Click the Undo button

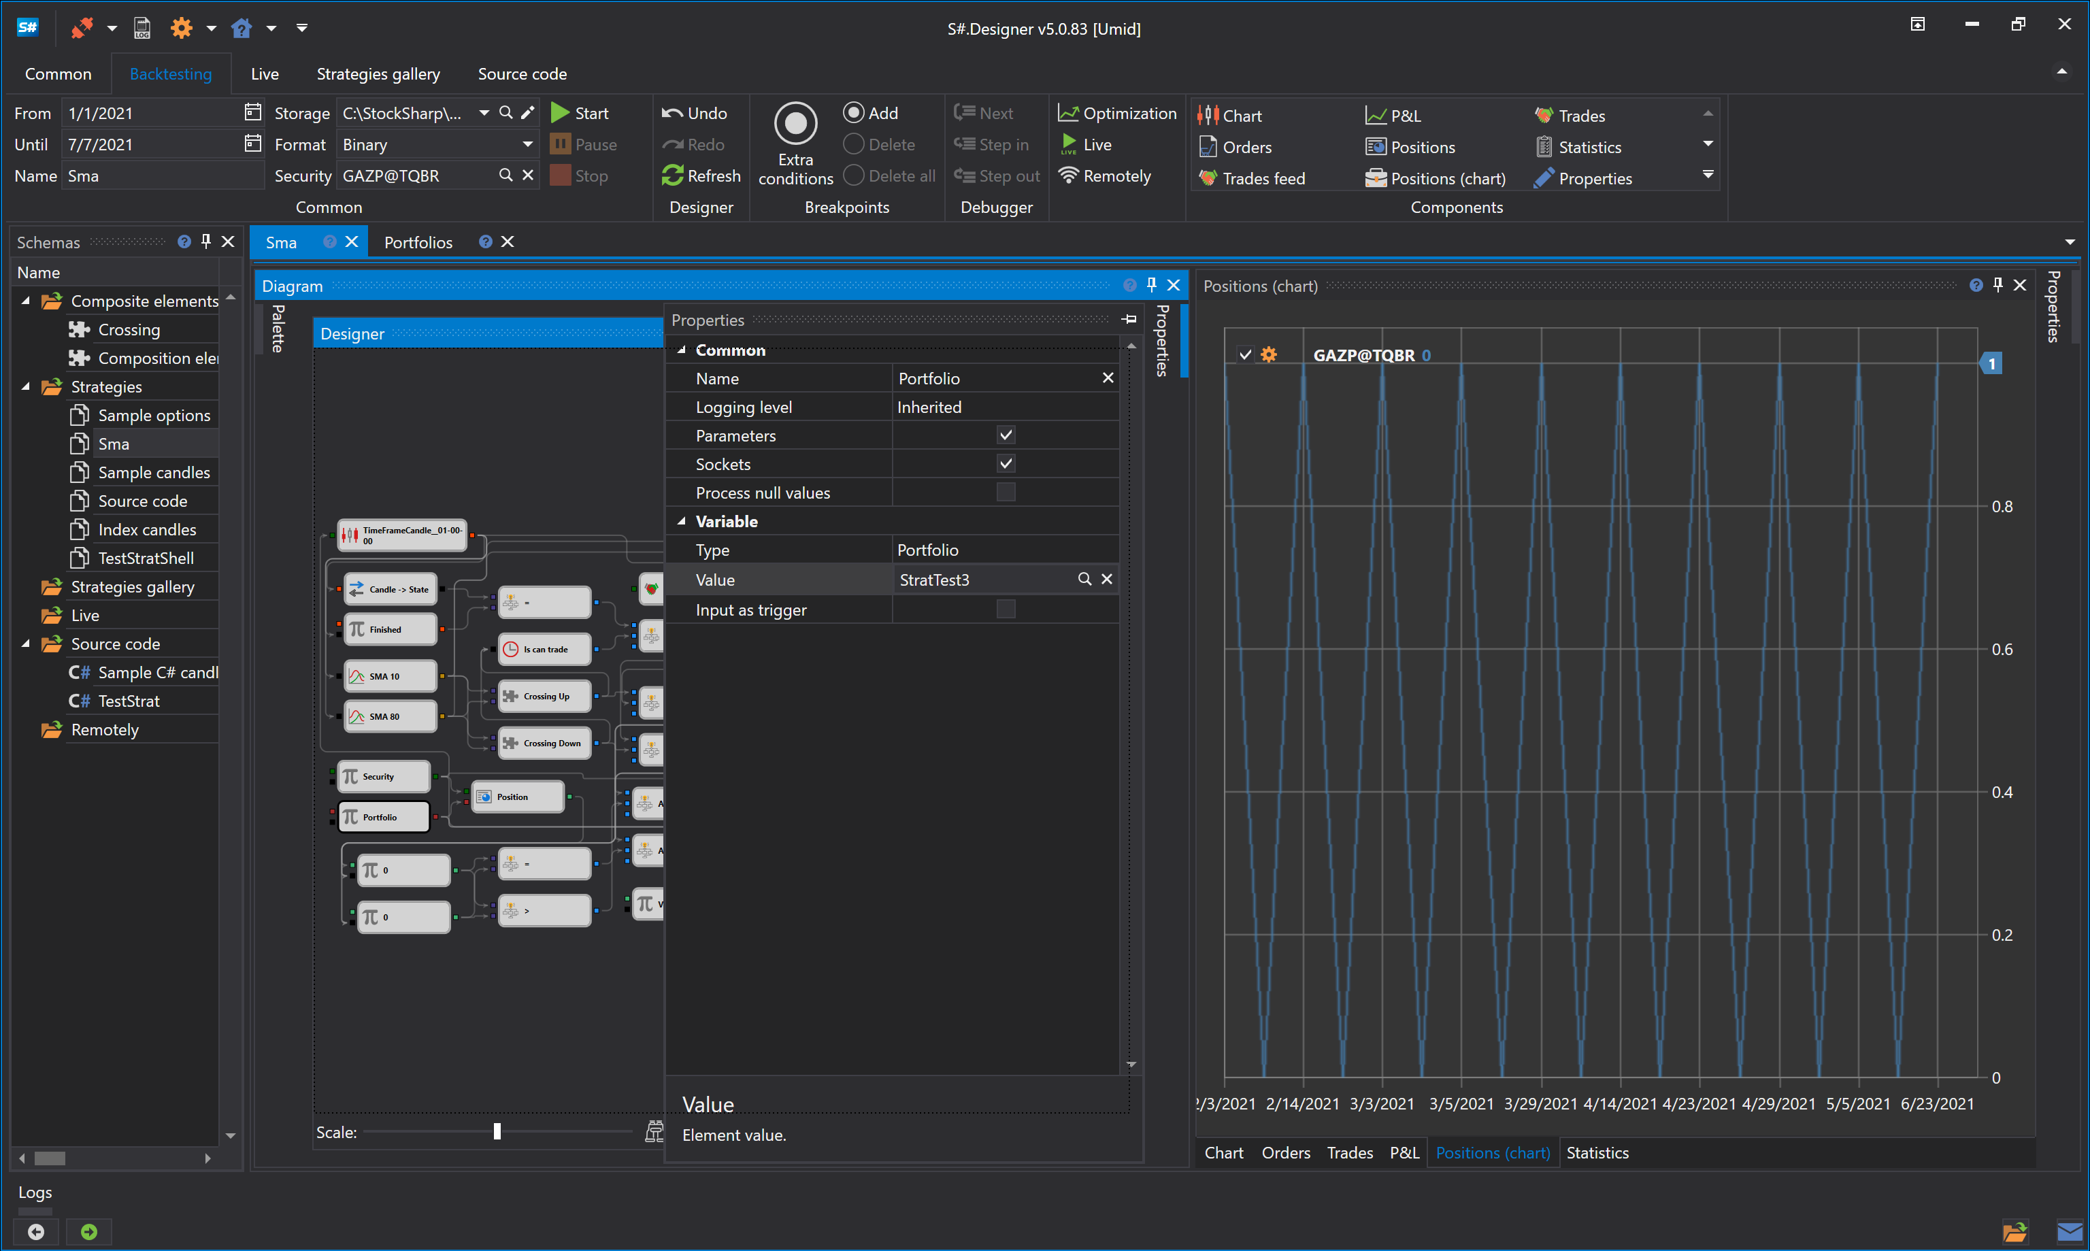pyautogui.click(x=694, y=113)
